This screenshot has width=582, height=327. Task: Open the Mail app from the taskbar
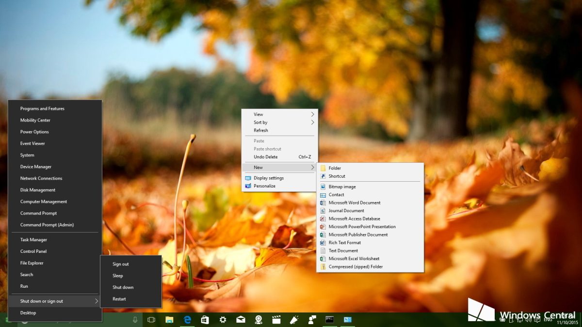(241, 320)
